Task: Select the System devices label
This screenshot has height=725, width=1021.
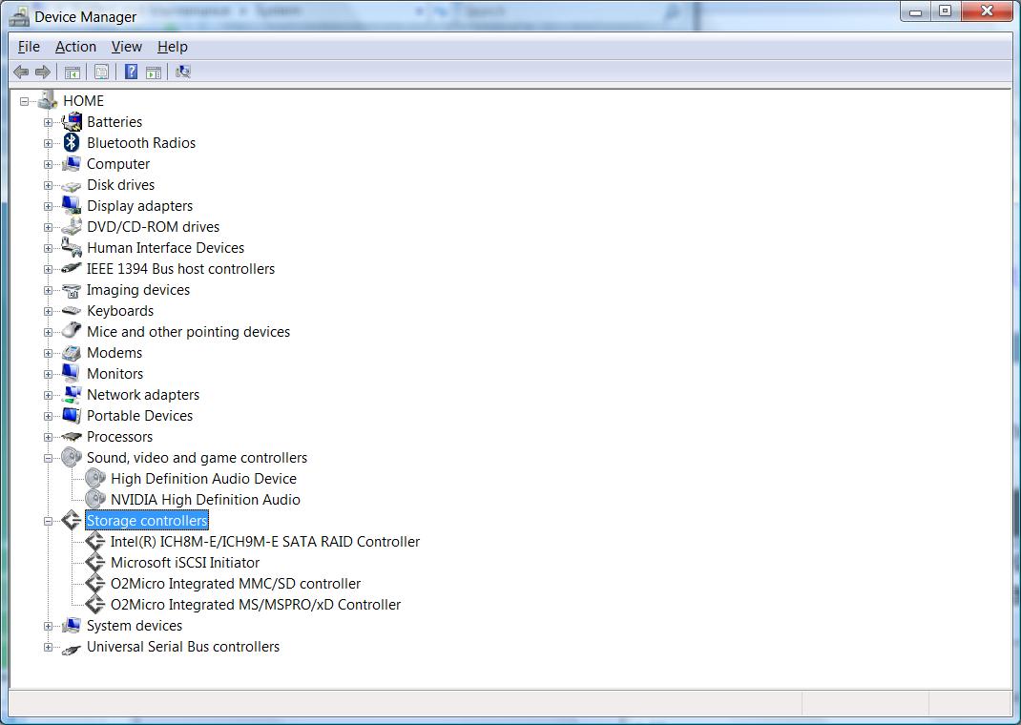Action: point(135,626)
